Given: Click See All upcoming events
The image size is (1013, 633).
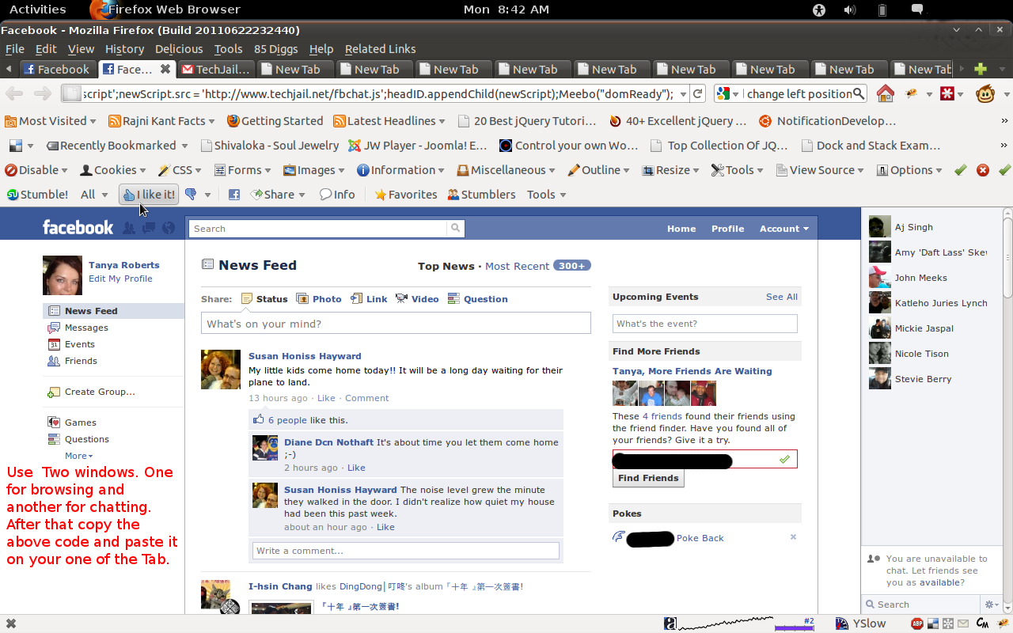Looking at the screenshot, I should point(781,297).
